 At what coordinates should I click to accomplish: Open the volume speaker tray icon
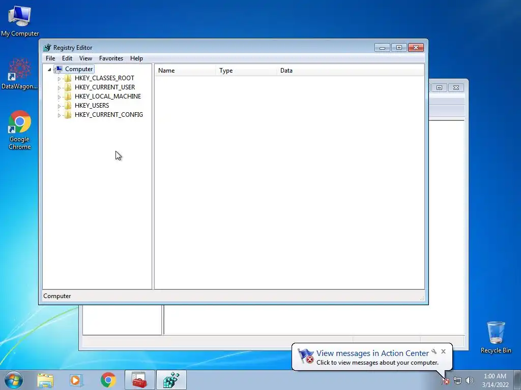pyautogui.click(x=469, y=381)
